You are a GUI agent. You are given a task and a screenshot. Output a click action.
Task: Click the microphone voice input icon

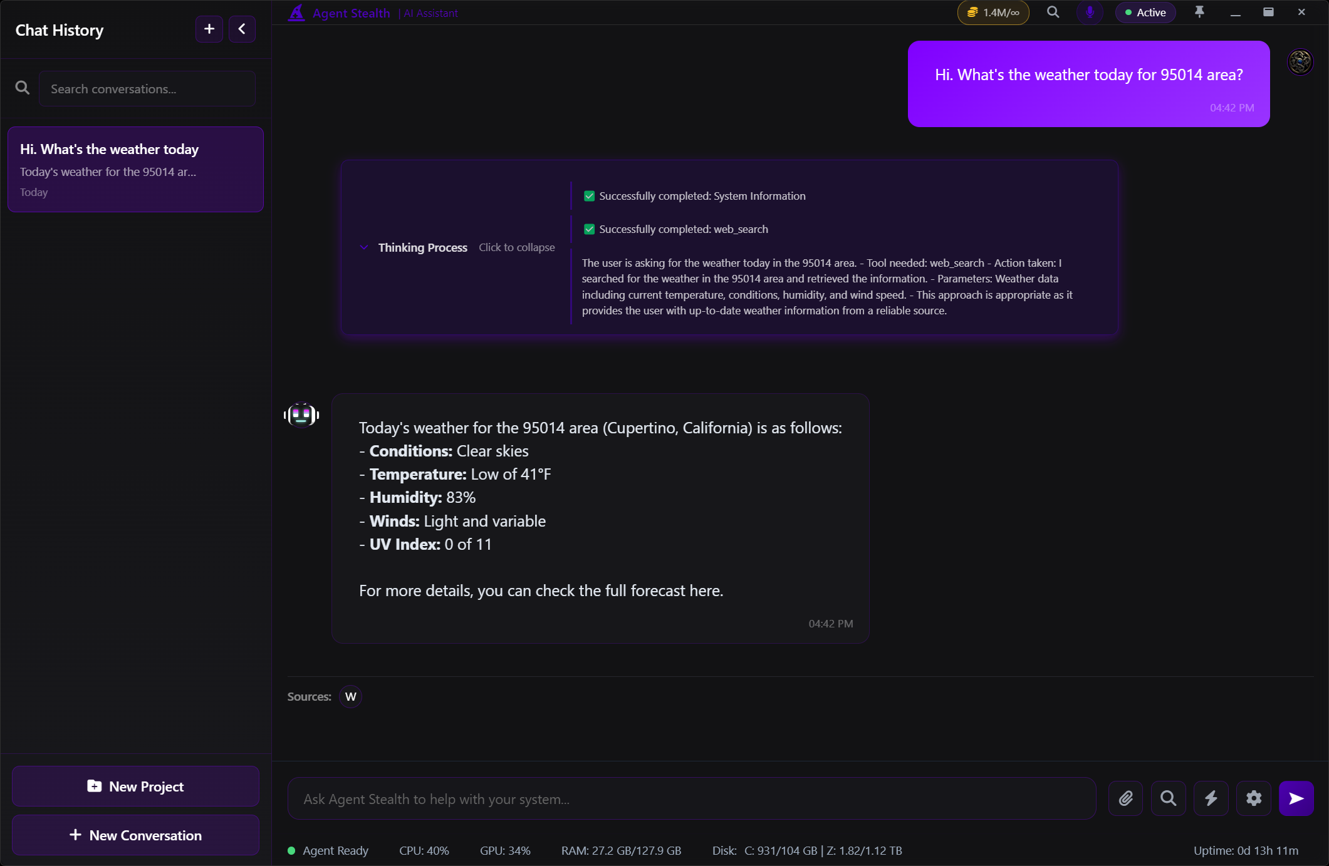(x=1090, y=13)
